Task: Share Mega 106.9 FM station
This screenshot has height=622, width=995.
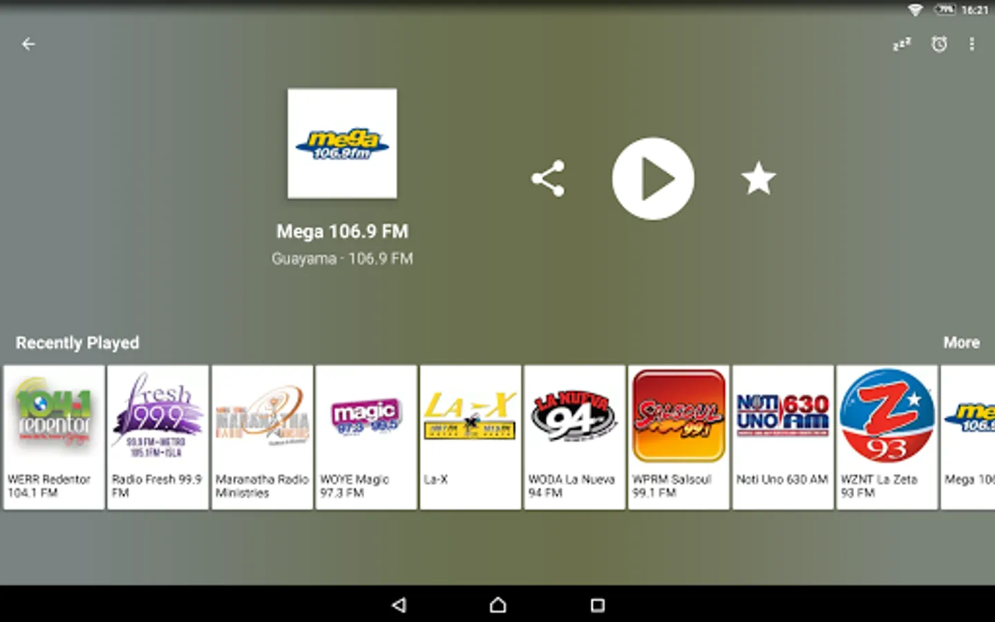Action: [548, 179]
